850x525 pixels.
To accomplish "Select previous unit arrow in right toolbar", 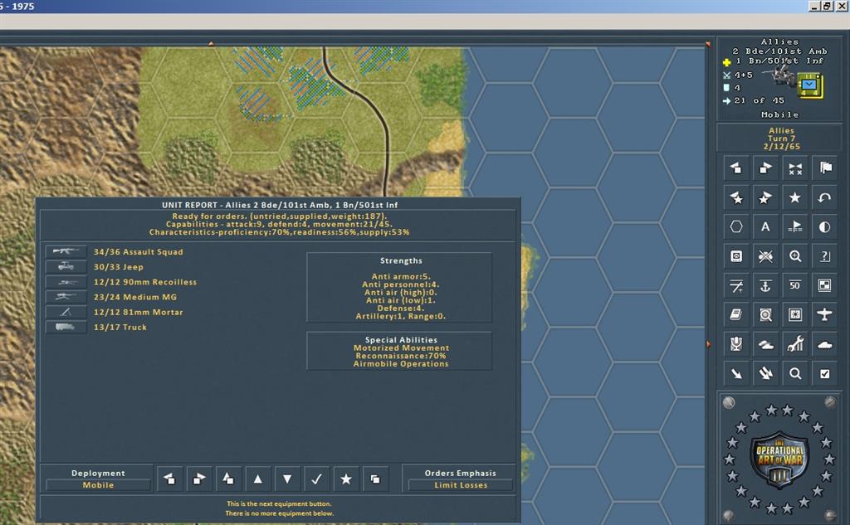I will (x=736, y=168).
